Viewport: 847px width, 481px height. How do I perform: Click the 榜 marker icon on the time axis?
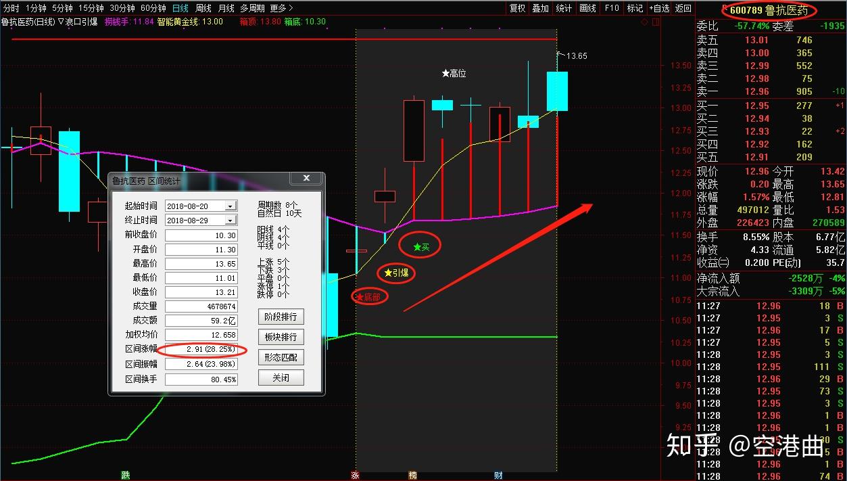click(x=413, y=476)
